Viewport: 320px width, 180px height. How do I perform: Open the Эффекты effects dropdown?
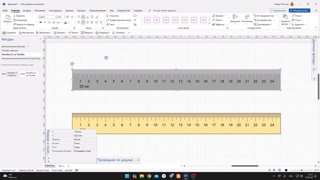pos(219,24)
